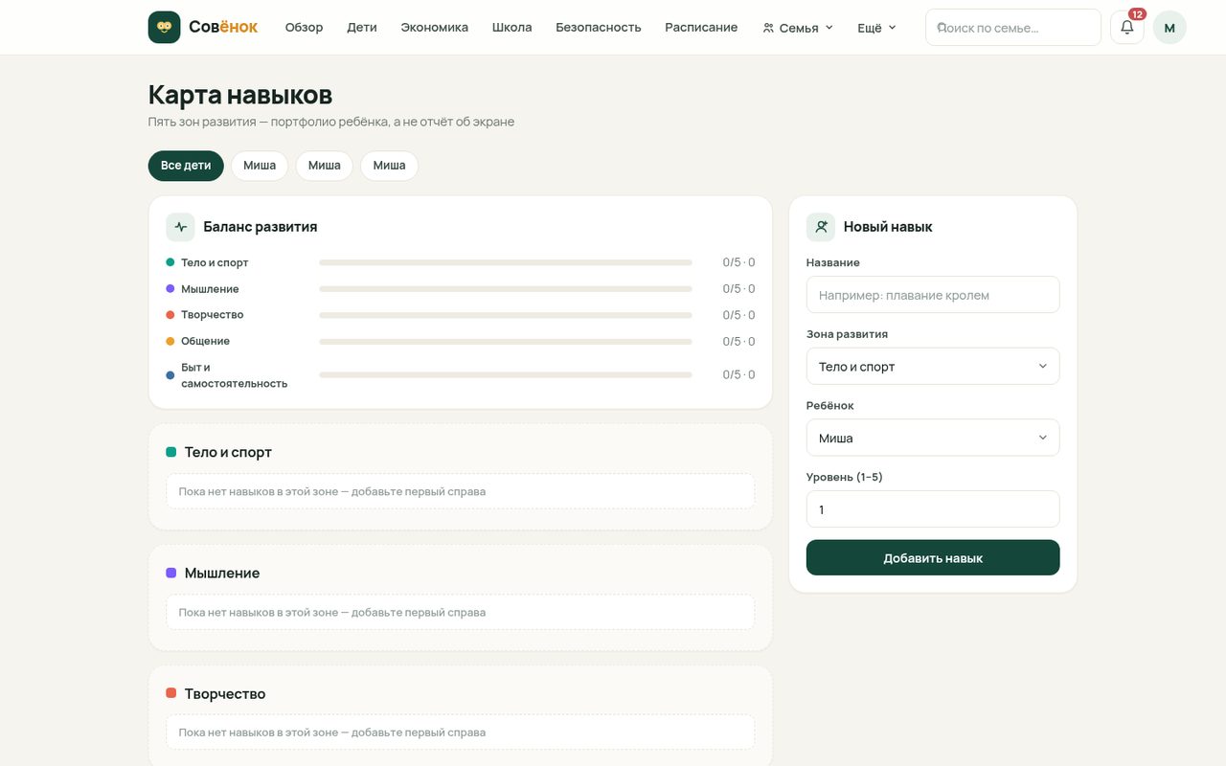
Task: Click the Творчество progress bar
Action: pyautogui.click(x=506, y=315)
